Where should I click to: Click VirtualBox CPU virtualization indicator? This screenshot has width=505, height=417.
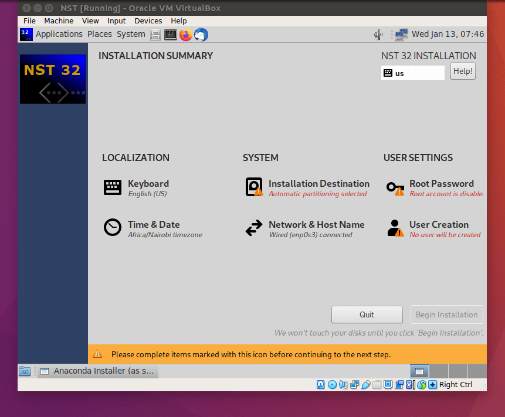coord(410,385)
